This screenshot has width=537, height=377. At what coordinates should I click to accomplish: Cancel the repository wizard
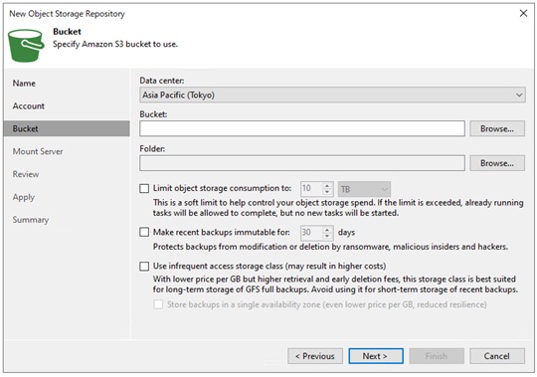497,356
